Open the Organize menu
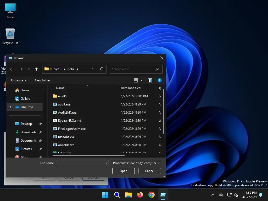 (x=19, y=80)
